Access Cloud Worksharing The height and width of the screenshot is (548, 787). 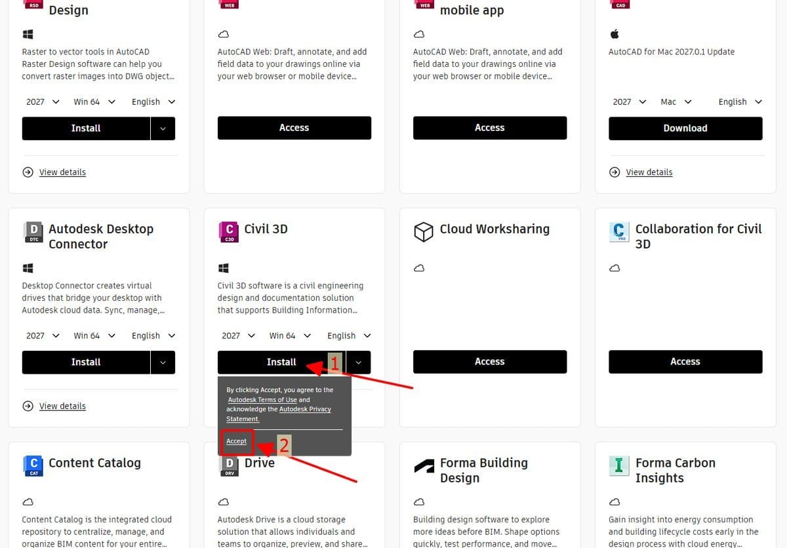[490, 362]
